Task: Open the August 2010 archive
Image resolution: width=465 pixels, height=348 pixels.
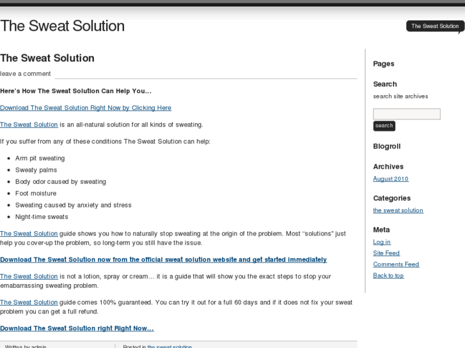Action: (x=391, y=179)
